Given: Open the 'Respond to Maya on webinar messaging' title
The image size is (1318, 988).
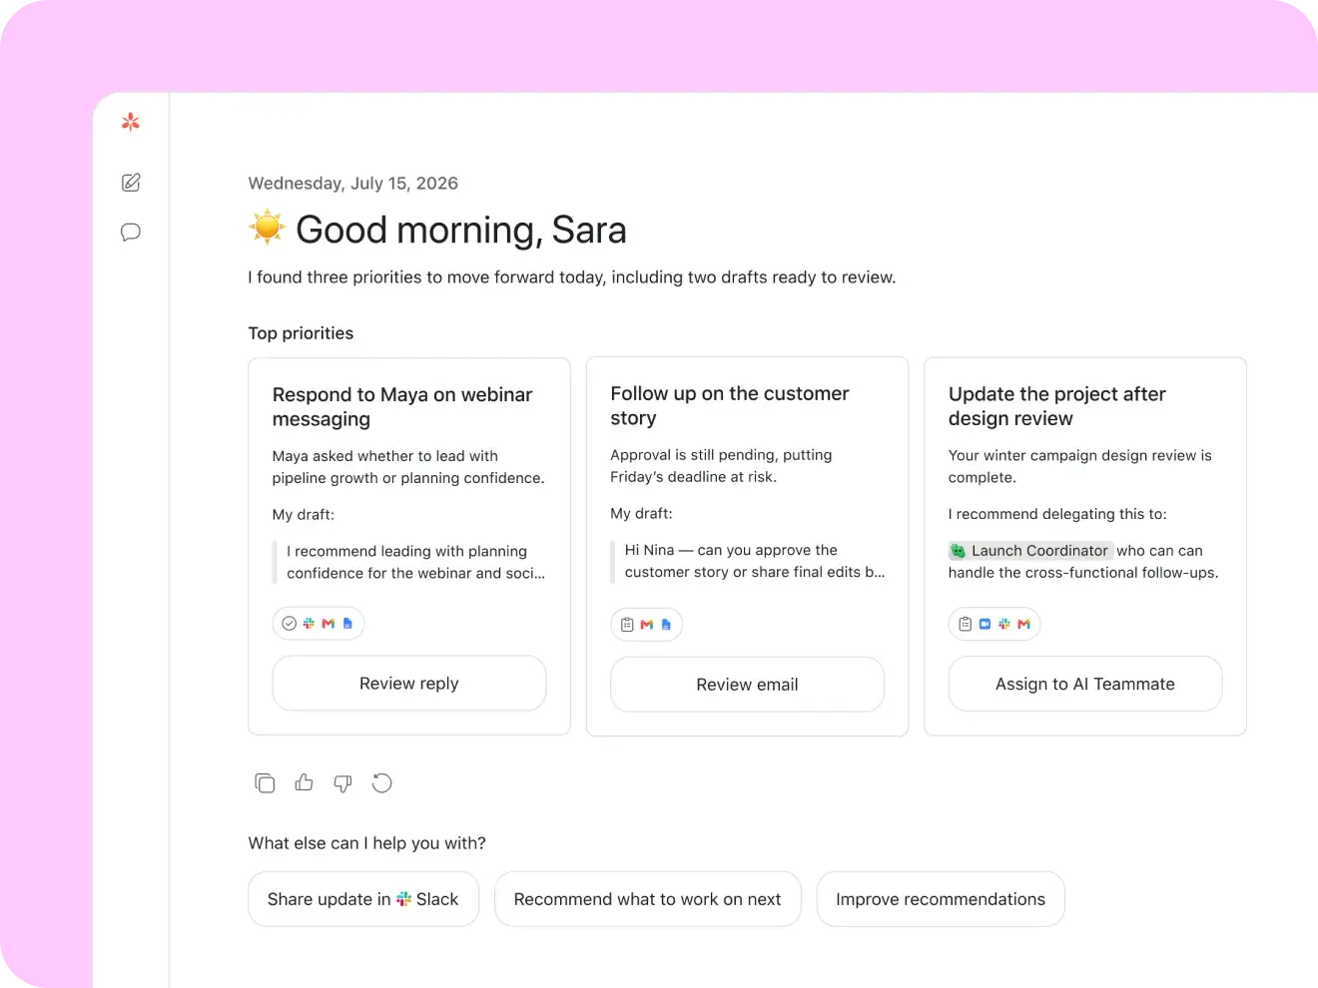Looking at the screenshot, I should click(x=402, y=407).
